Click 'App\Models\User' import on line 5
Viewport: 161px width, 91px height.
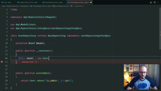tap(25, 25)
